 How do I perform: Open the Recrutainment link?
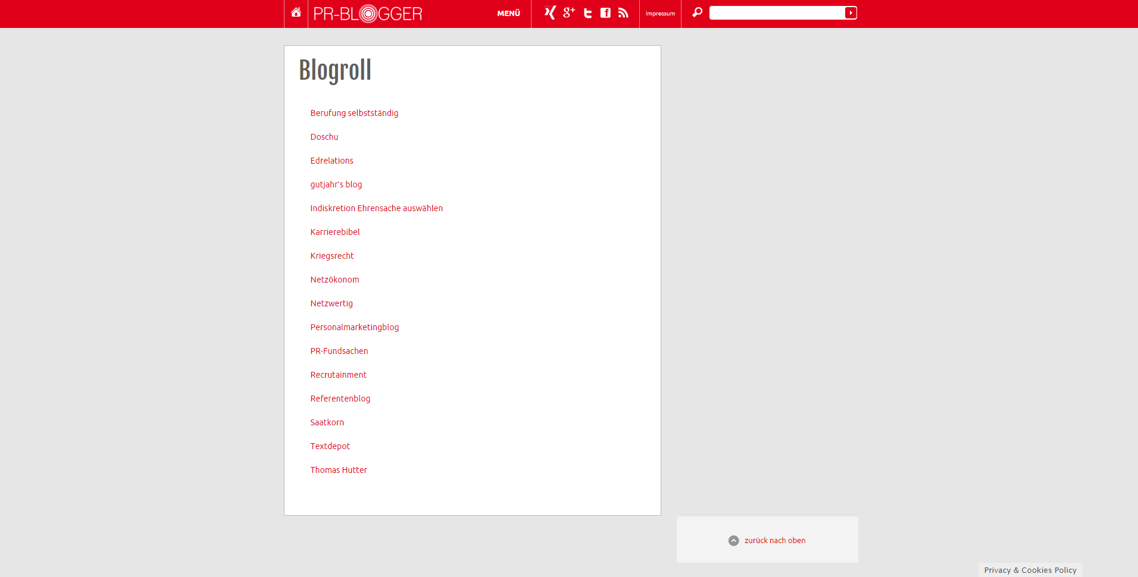(x=339, y=375)
